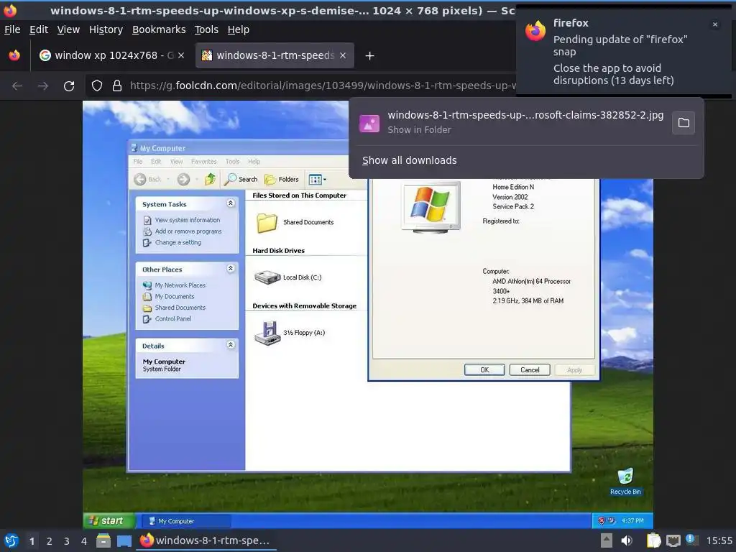Image resolution: width=736 pixels, height=552 pixels.
Task: Open the Firefox Bookmarks menu
Action: [159, 29]
